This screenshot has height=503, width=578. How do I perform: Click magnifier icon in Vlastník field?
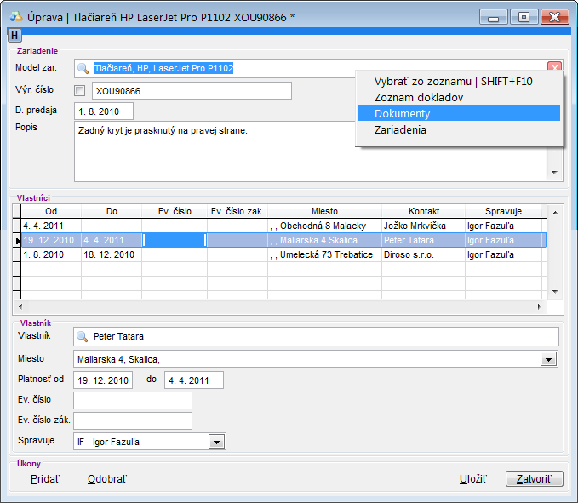point(83,336)
